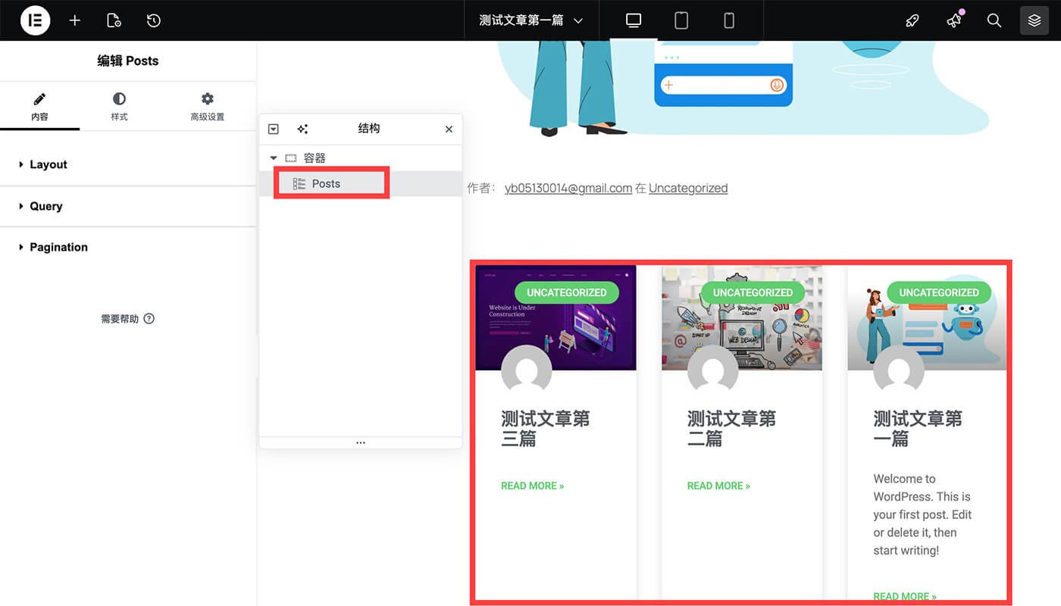Open the page preview icon
The width and height of the screenshot is (1061, 606).
[114, 20]
